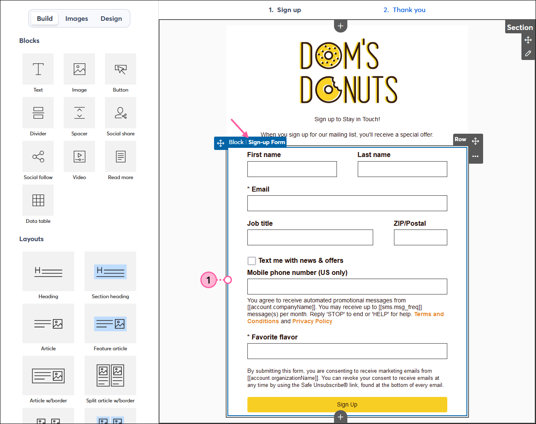The height and width of the screenshot is (424, 536).
Task: Open the 2. Thank you step
Action: pos(404,10)
